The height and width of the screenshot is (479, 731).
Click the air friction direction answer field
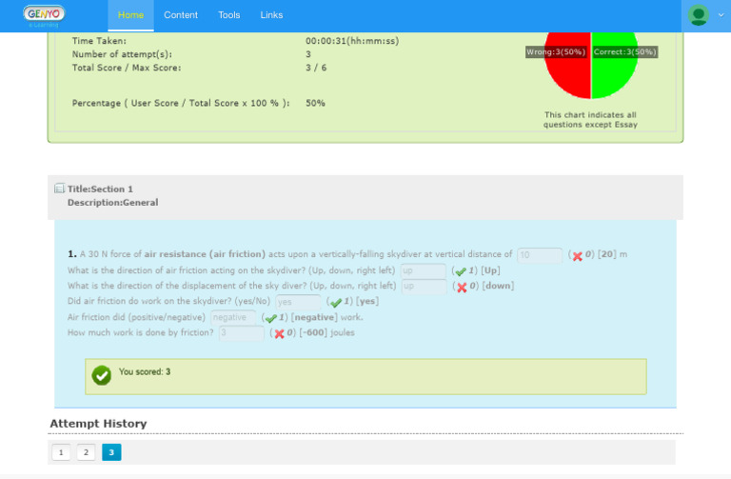click(x=423, y=271)
